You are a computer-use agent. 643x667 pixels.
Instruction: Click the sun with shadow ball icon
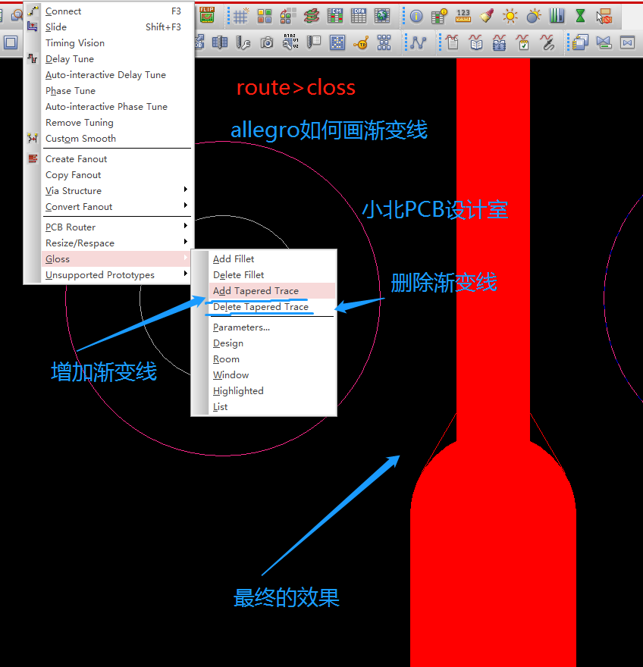pyautogui.click(x=533, y=16)
